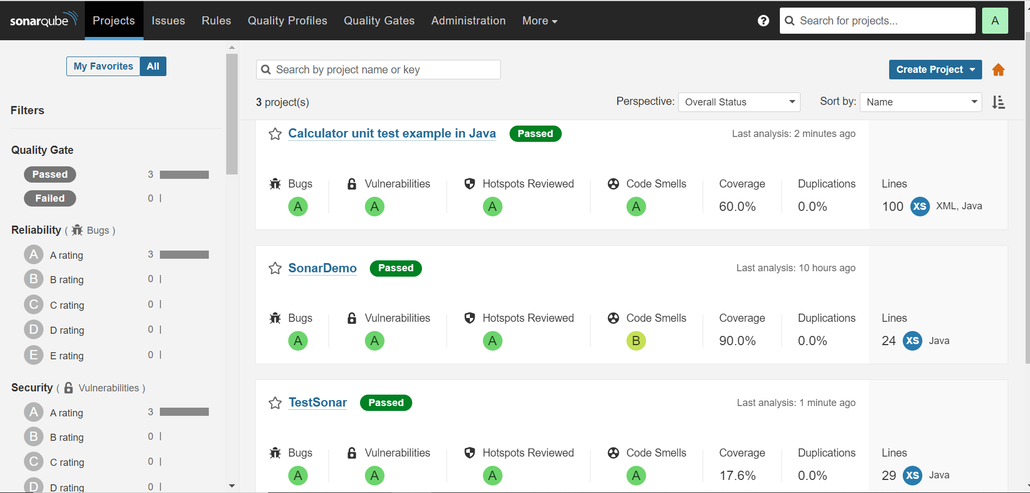Click the shield icon in TestSonar card

pyautogui.click(x=470, y=453)
